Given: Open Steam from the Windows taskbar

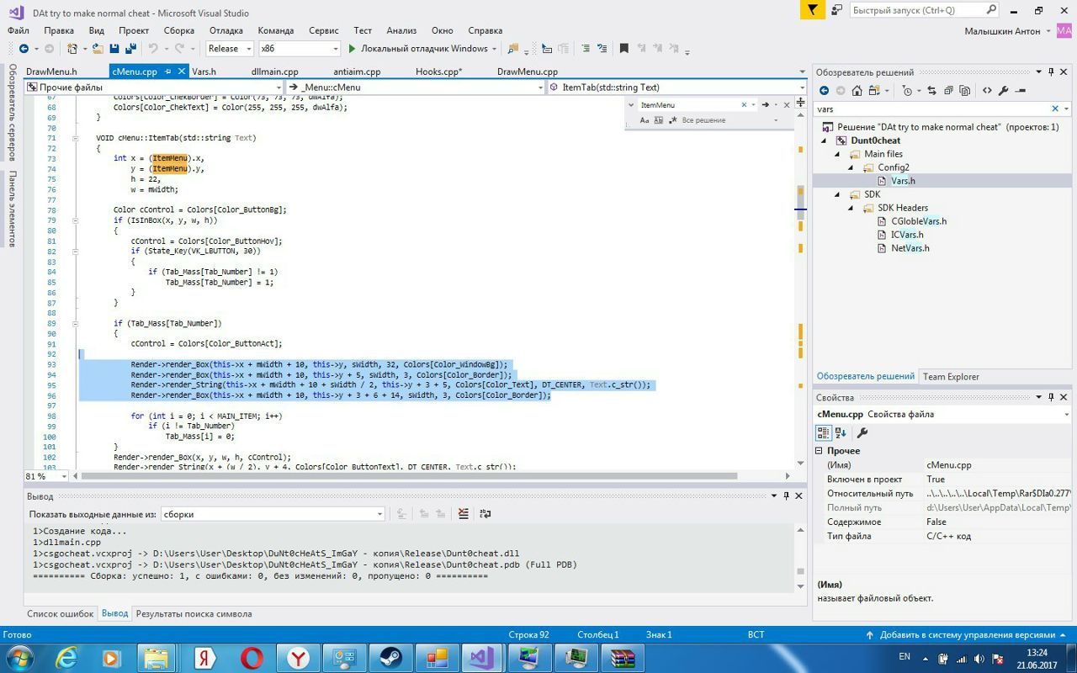Looking at the screenshot, I should [x=390, y=657].
